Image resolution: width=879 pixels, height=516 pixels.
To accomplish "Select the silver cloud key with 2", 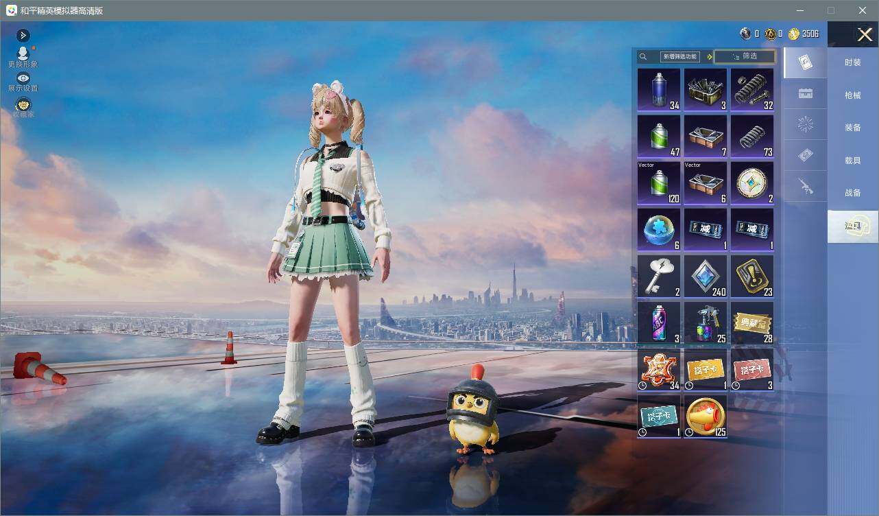I will (x=659, y=277).
